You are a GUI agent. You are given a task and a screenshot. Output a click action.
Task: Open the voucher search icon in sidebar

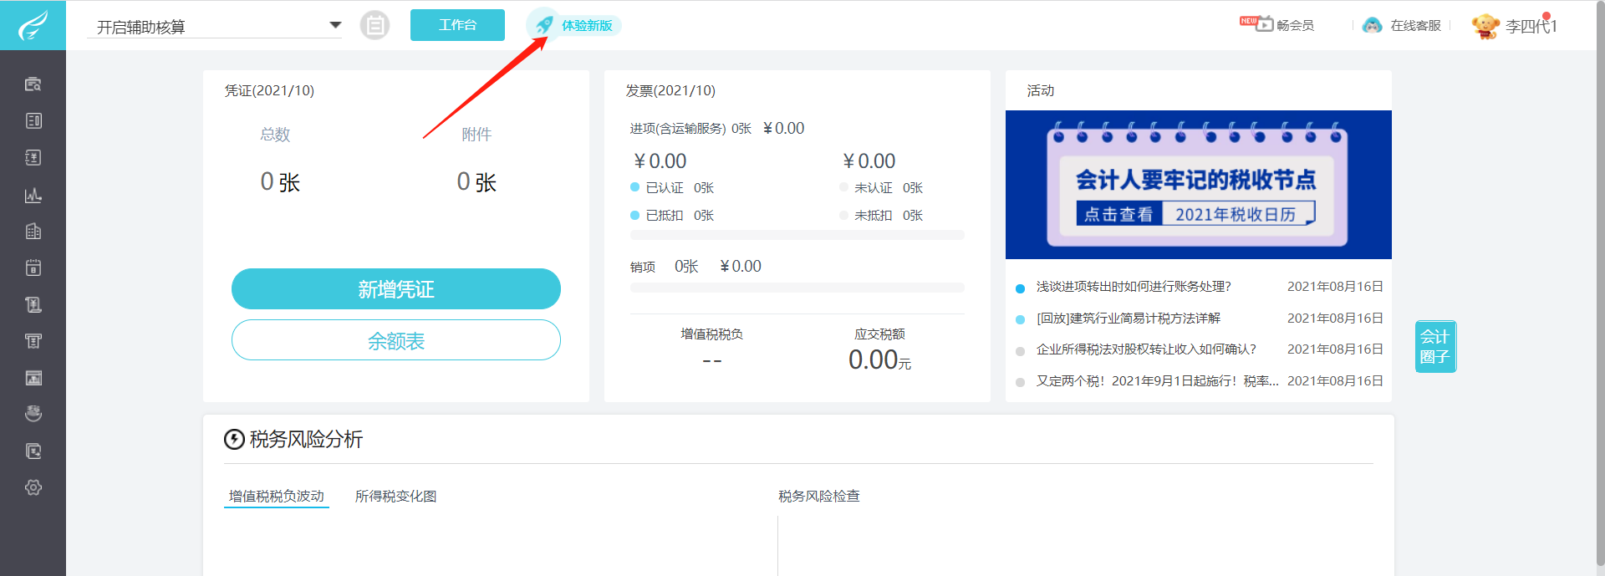33,84
